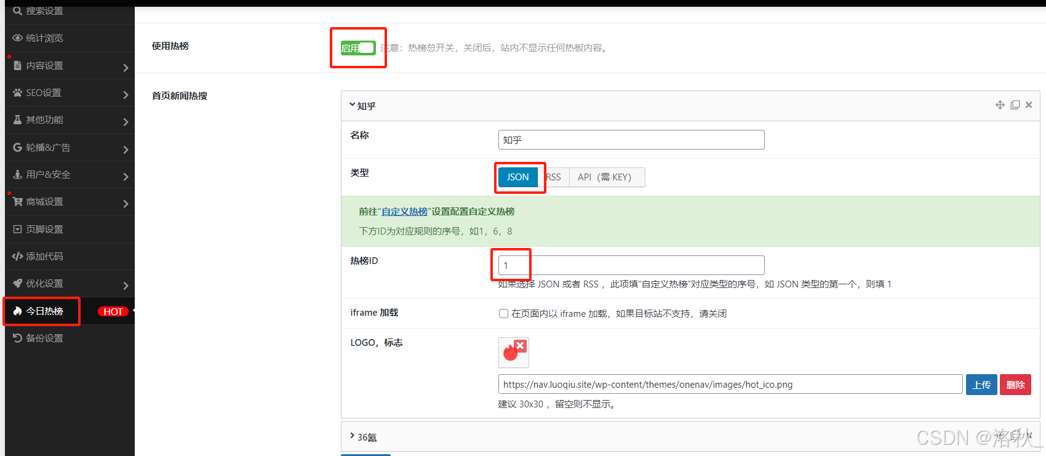Open the 添加代码 menu item
The width and height of the screenshot is (1046, 456).
pyautogui.click(x=70, y=256)
